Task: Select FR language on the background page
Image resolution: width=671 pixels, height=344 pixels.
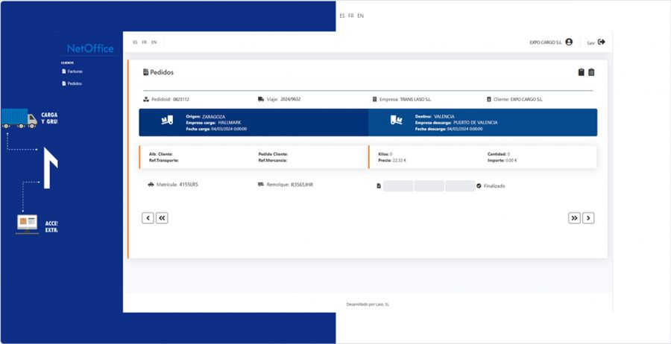Action: [351, 16]
